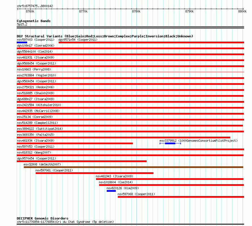Open nsv820126 (Kim2009) label
The width and height of the screenshot is (252, 226).
pyautogui.click(x=123, y=188)
